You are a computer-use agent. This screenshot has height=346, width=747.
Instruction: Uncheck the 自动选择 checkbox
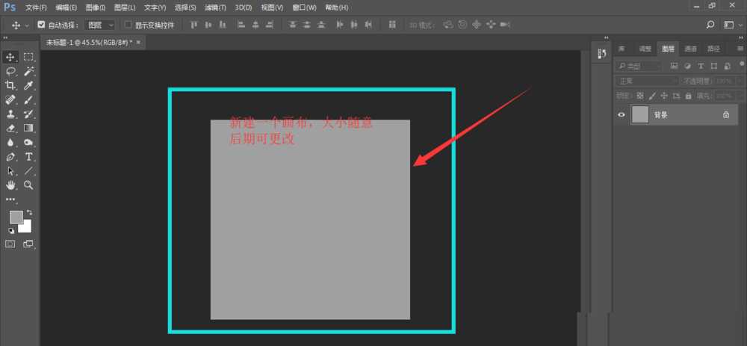click(x=41, y=25)
